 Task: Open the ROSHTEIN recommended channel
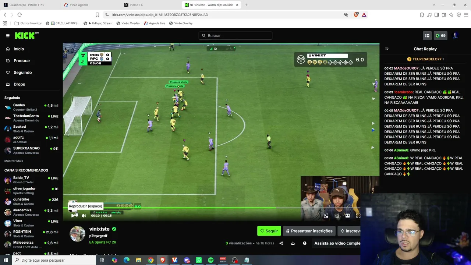[x=31, y=234]
